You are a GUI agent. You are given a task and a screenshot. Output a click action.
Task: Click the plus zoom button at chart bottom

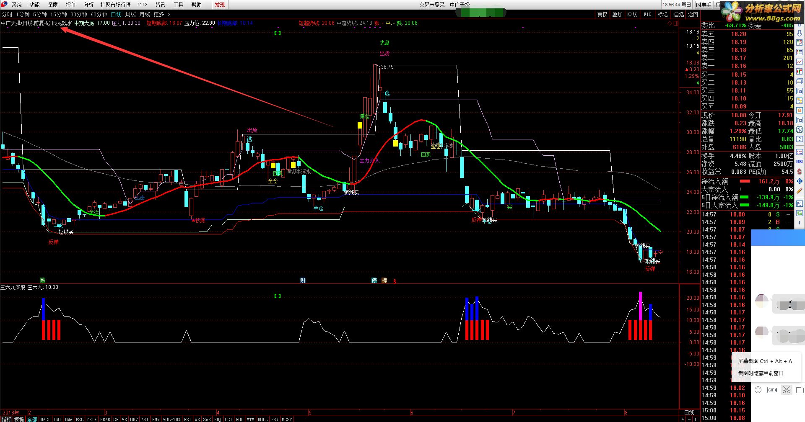[x=683, y=419]
